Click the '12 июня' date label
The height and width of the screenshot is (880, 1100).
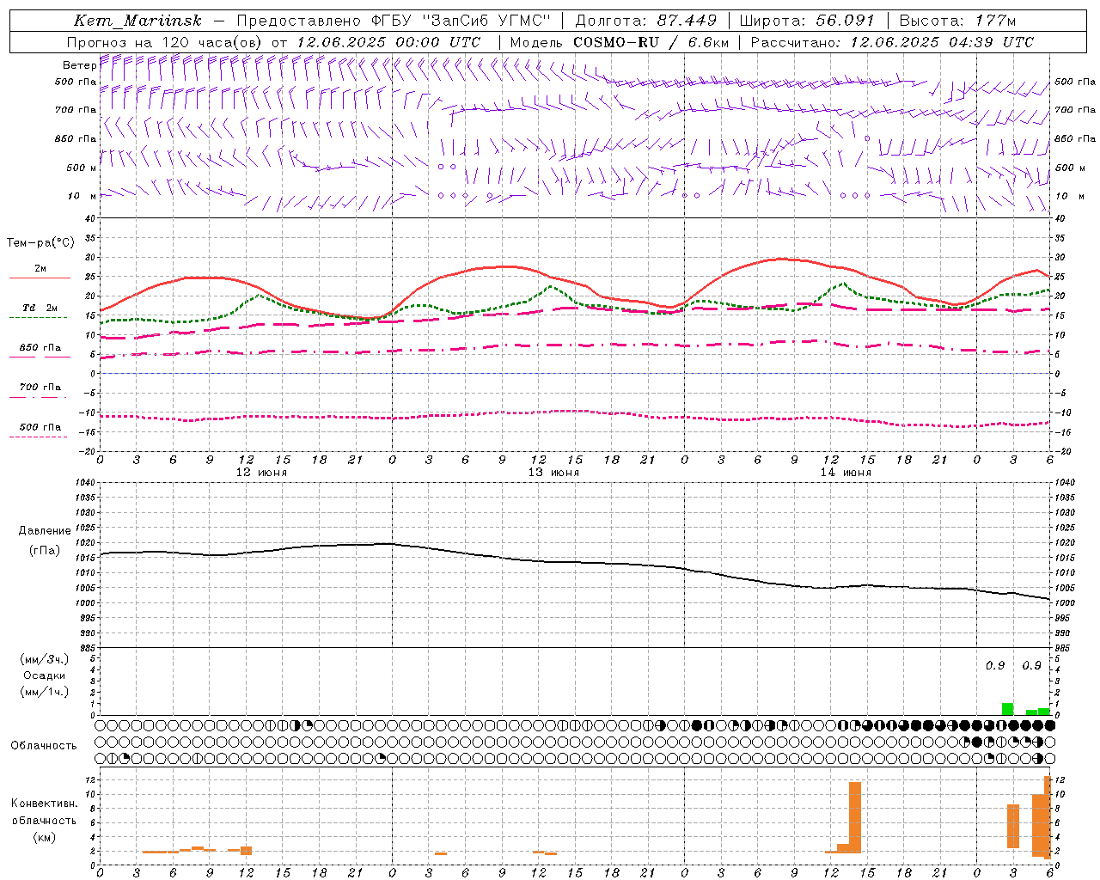click(261, 473)
